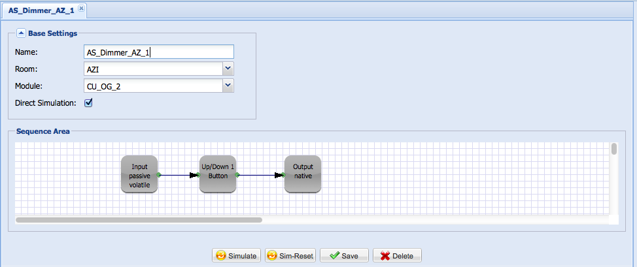
Task: Click the Base Settings title text
Action: click(x=53, y=33)
